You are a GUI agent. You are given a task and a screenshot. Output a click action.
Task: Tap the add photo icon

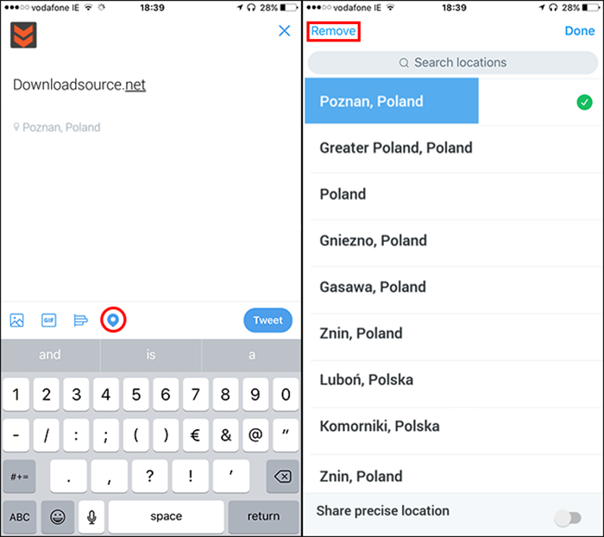coord(17,320)
